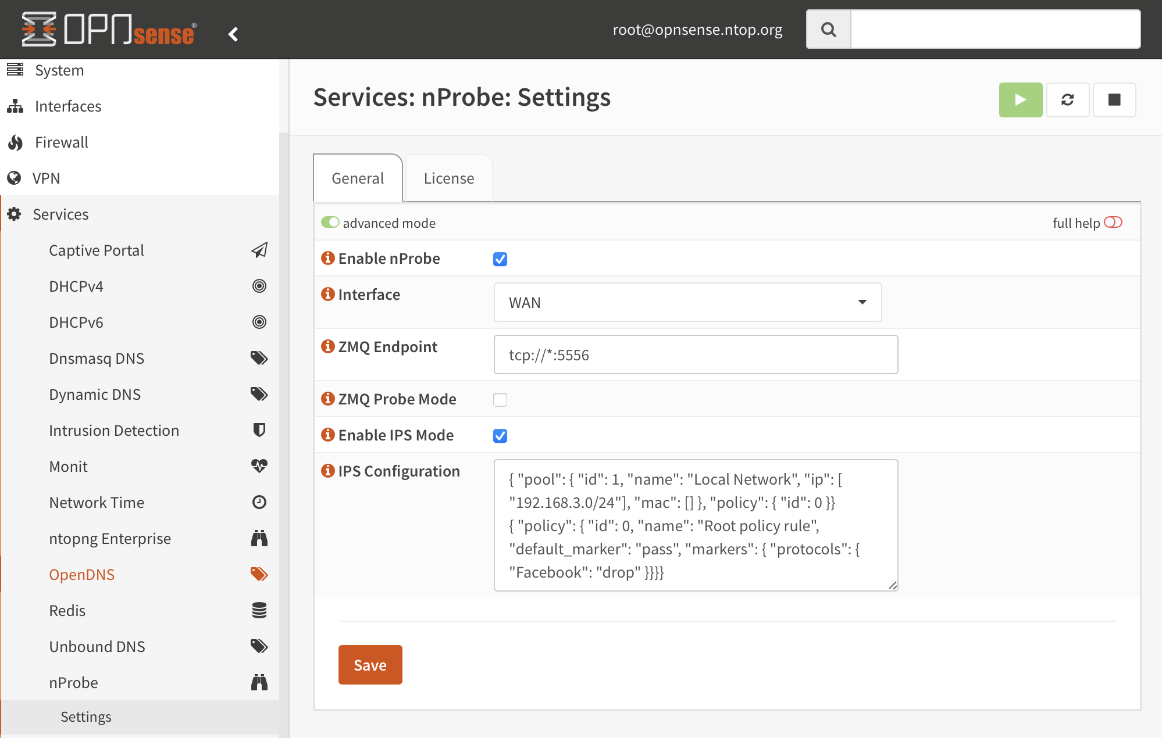Viewport: 1162px width, 738px height.
Task: Open the DHCPv4 menu link
Action: (76, 286)
